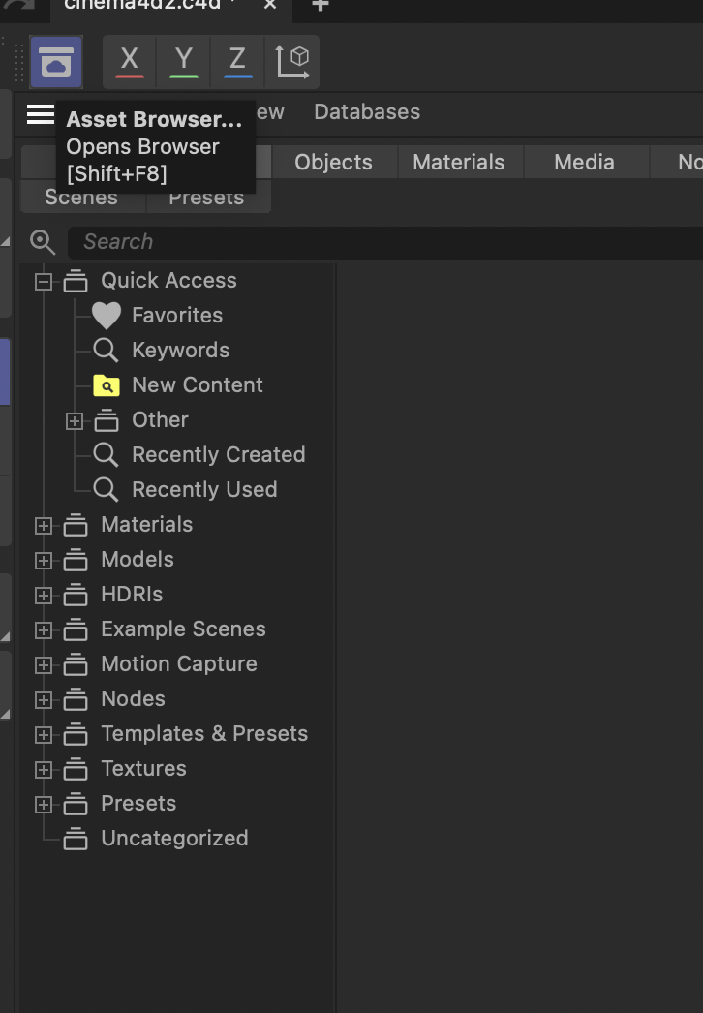Select the Favorites heart icon

coord(105,315)
